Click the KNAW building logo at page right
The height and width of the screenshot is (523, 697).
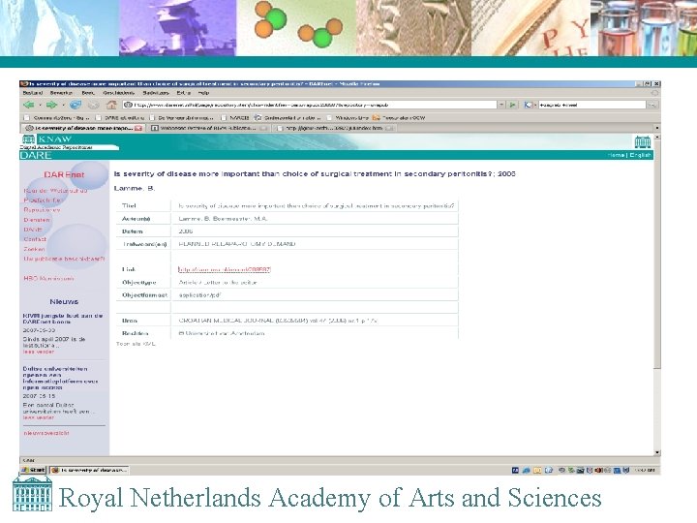[x=643, y=142]
